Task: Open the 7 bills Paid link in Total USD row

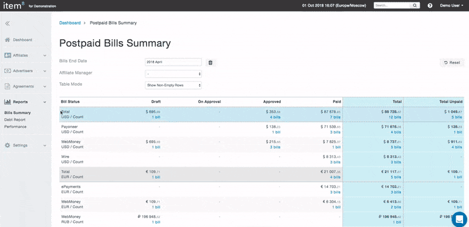Action: tap(335, 117)
